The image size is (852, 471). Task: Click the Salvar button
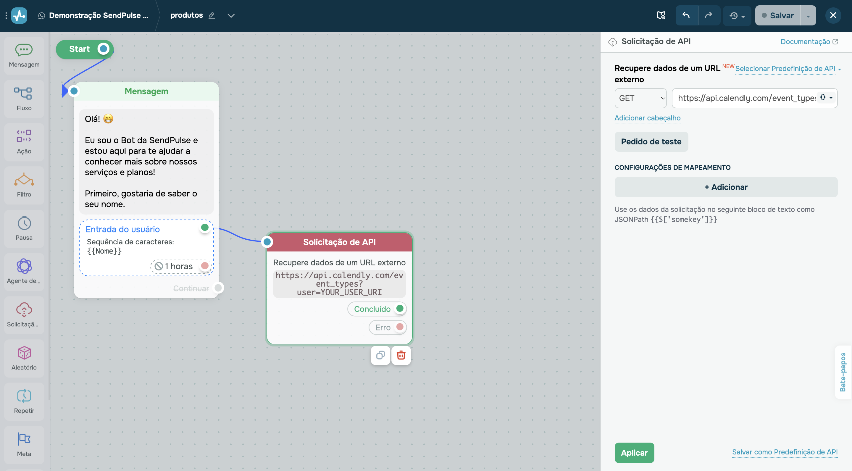777,16
